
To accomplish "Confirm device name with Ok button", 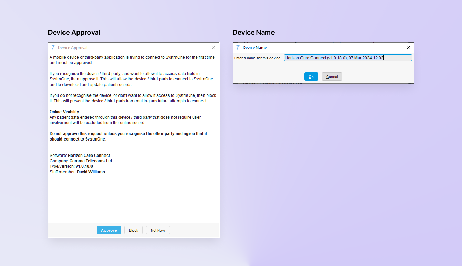I will point(311,77).
